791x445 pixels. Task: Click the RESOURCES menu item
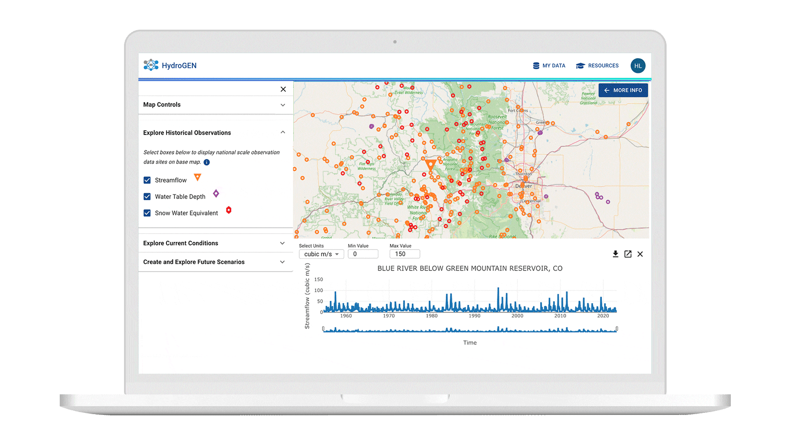(x=597, y=66)
